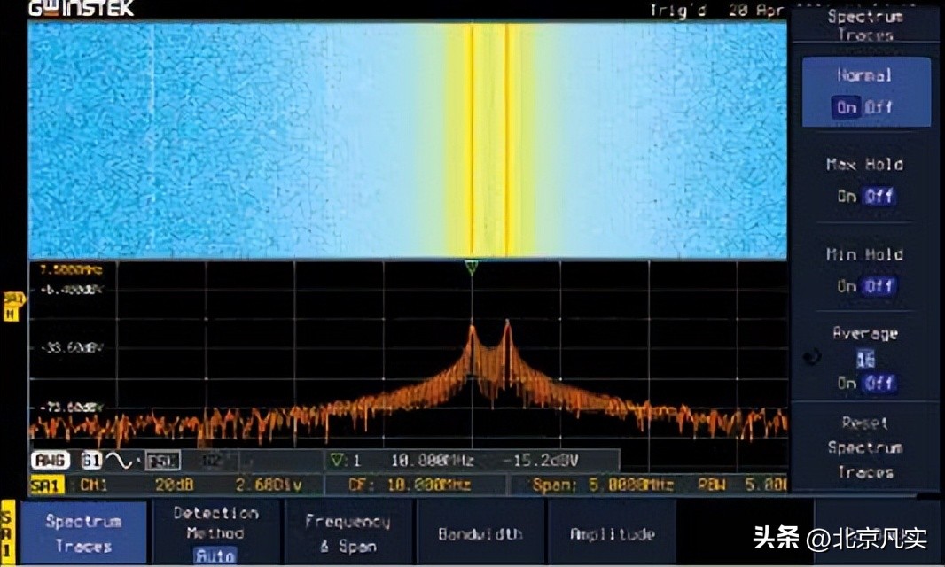Screen dimensions: 945x567
Task: Open the Bandwidth menu
Action: pos(480,534)
